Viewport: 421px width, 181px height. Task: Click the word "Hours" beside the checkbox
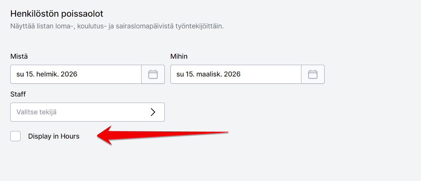click(x=70, y=136)
